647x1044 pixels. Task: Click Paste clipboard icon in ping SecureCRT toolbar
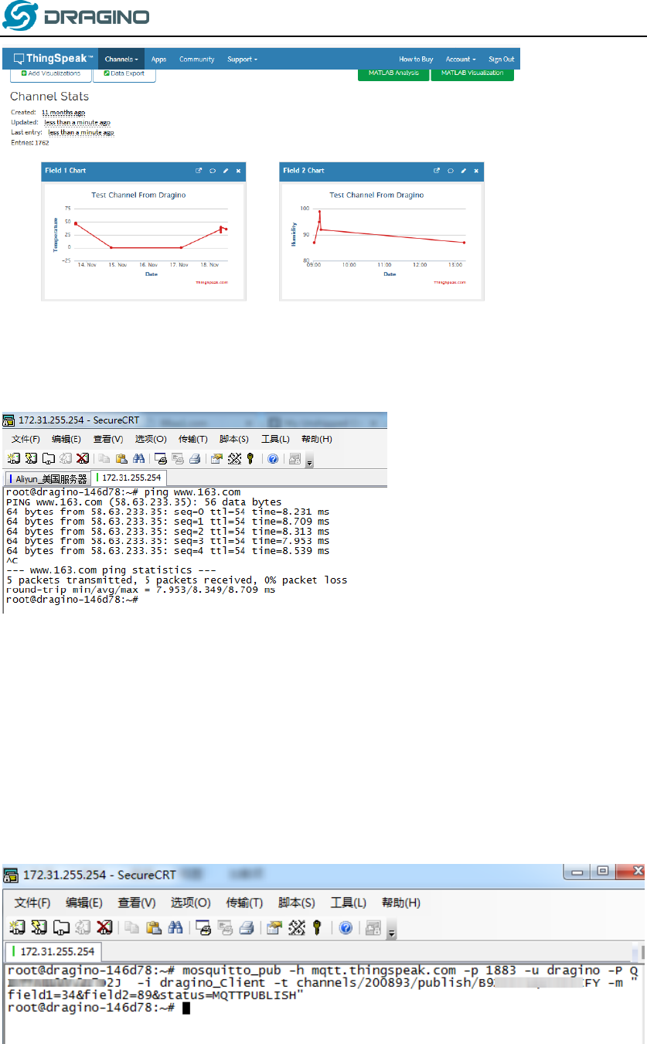point(121,458)
